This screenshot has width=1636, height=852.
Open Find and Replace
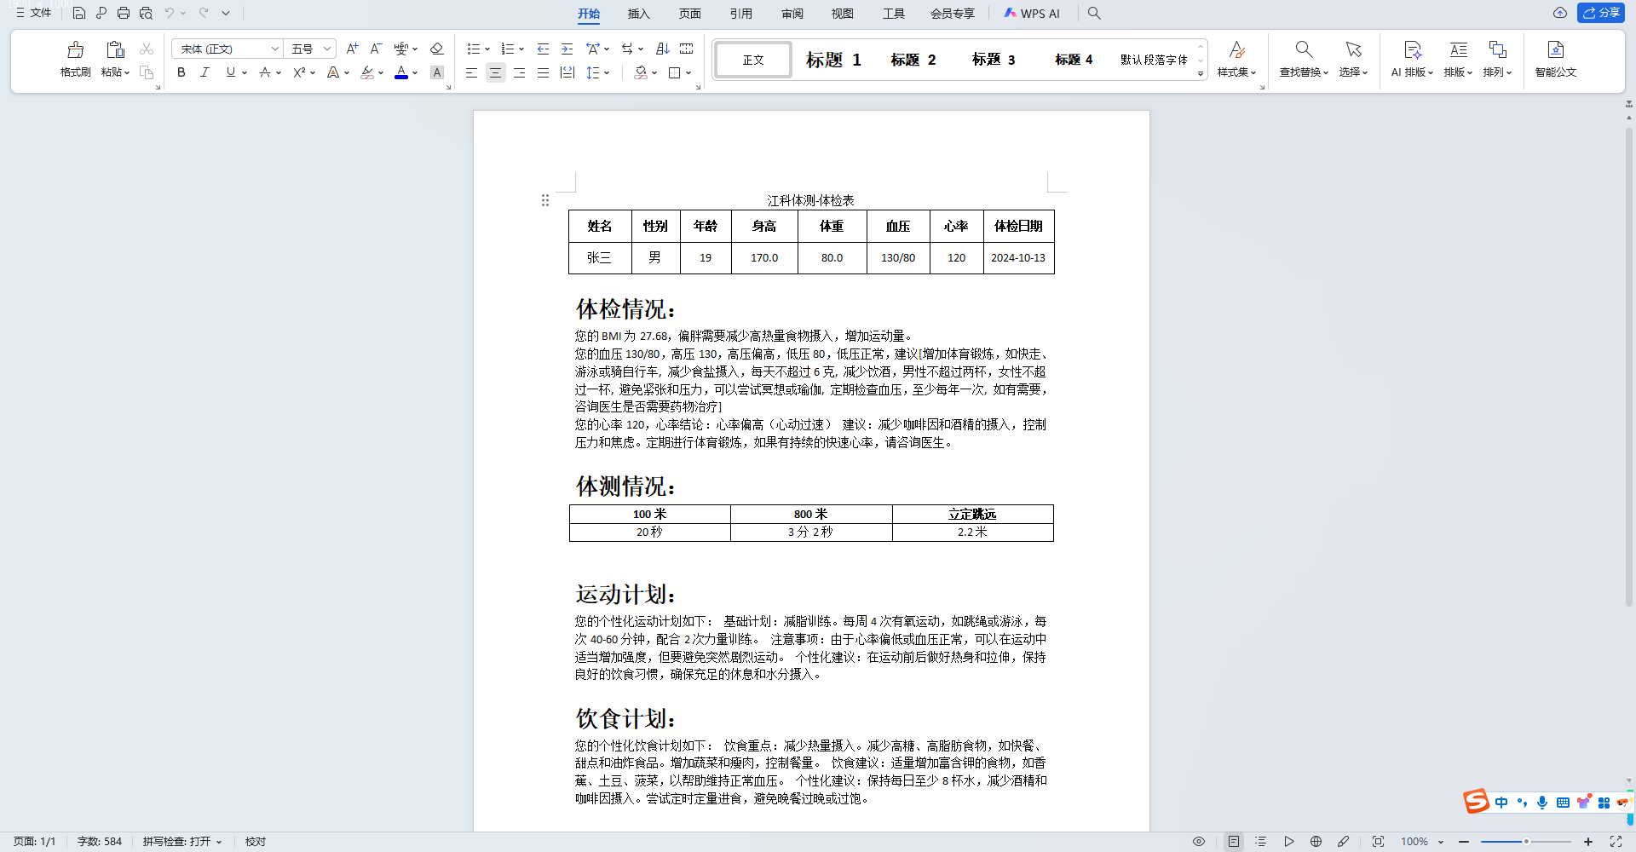[1302, 58]
